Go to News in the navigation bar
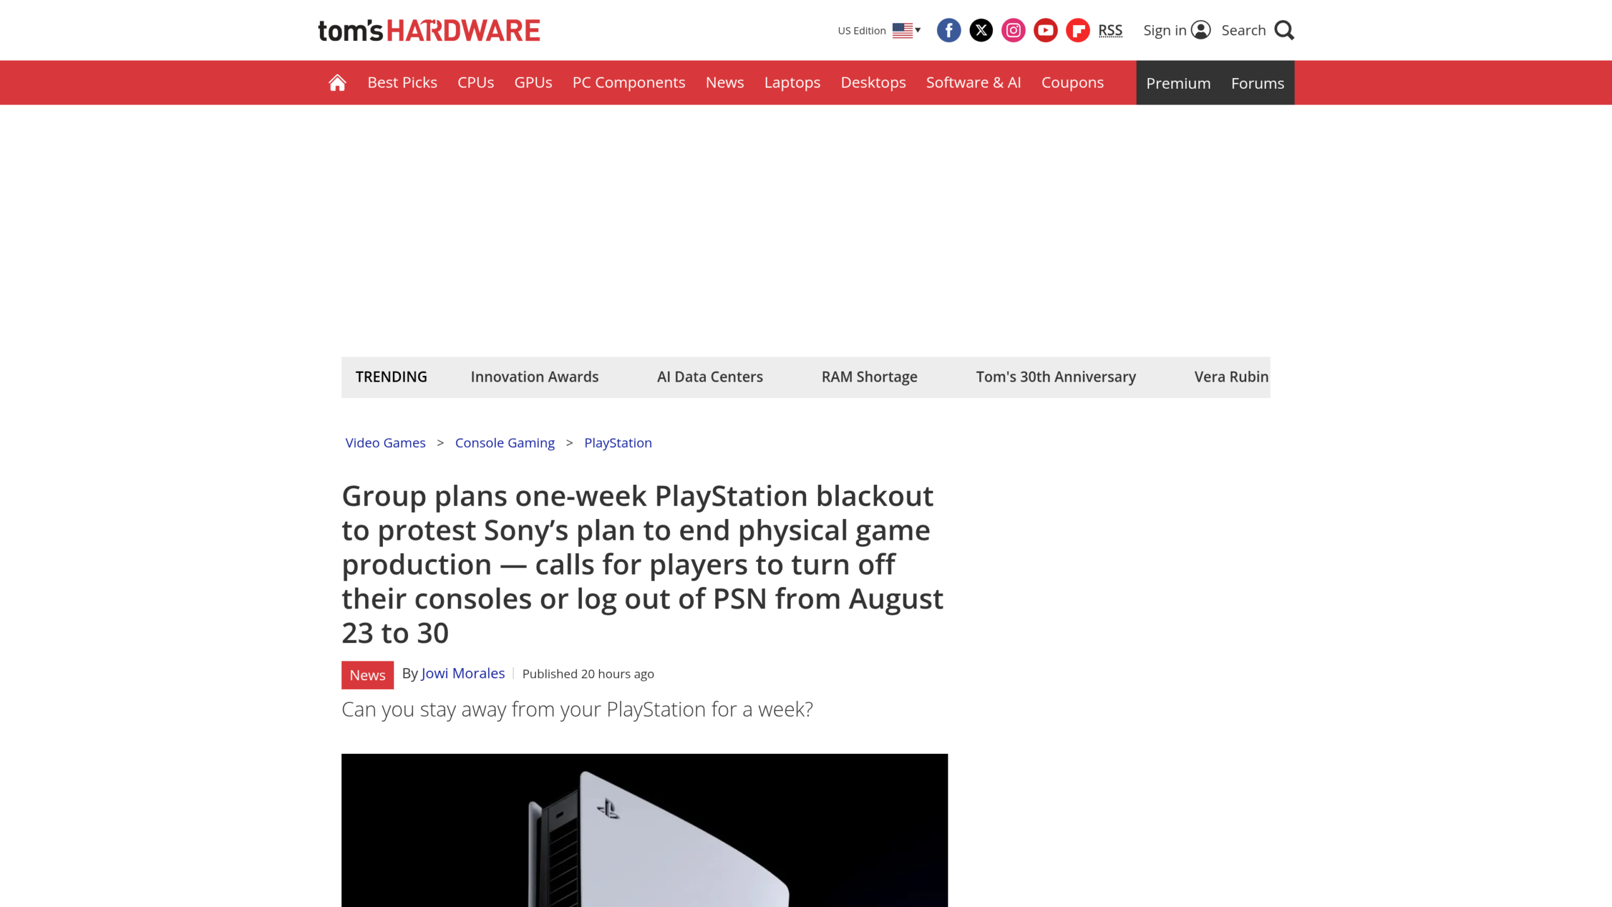 point(725,83)
